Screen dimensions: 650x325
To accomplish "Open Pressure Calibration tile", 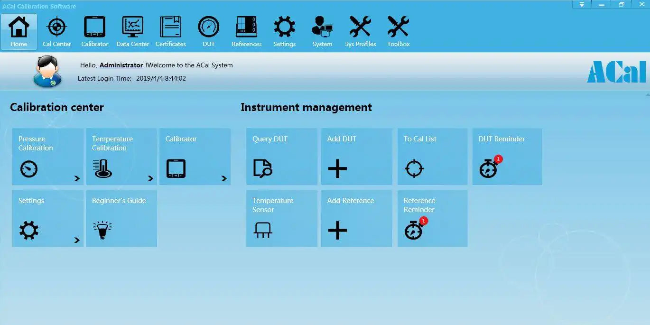I will pyautogui.click(x=47, y=157).
